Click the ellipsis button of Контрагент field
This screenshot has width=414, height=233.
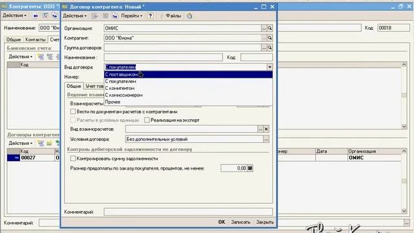[264, 38]
